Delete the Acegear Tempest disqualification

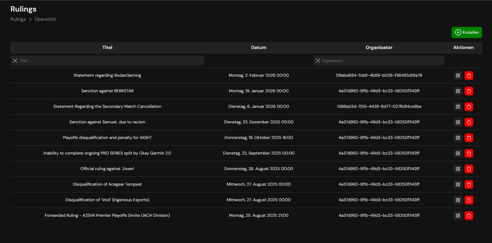point(469,184)
